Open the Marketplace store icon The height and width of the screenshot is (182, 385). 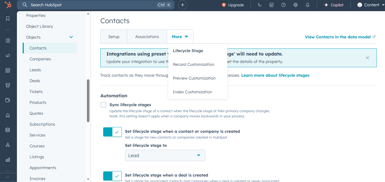pos(271,5)
